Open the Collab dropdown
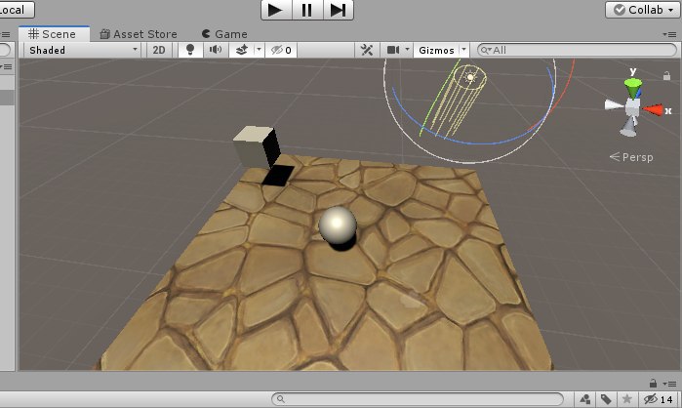The height and width of the screenshot is (408, 682). (642, 10)
